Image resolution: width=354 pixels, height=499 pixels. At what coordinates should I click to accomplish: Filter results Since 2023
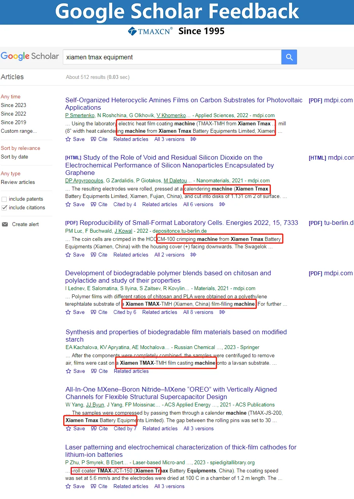13,105
